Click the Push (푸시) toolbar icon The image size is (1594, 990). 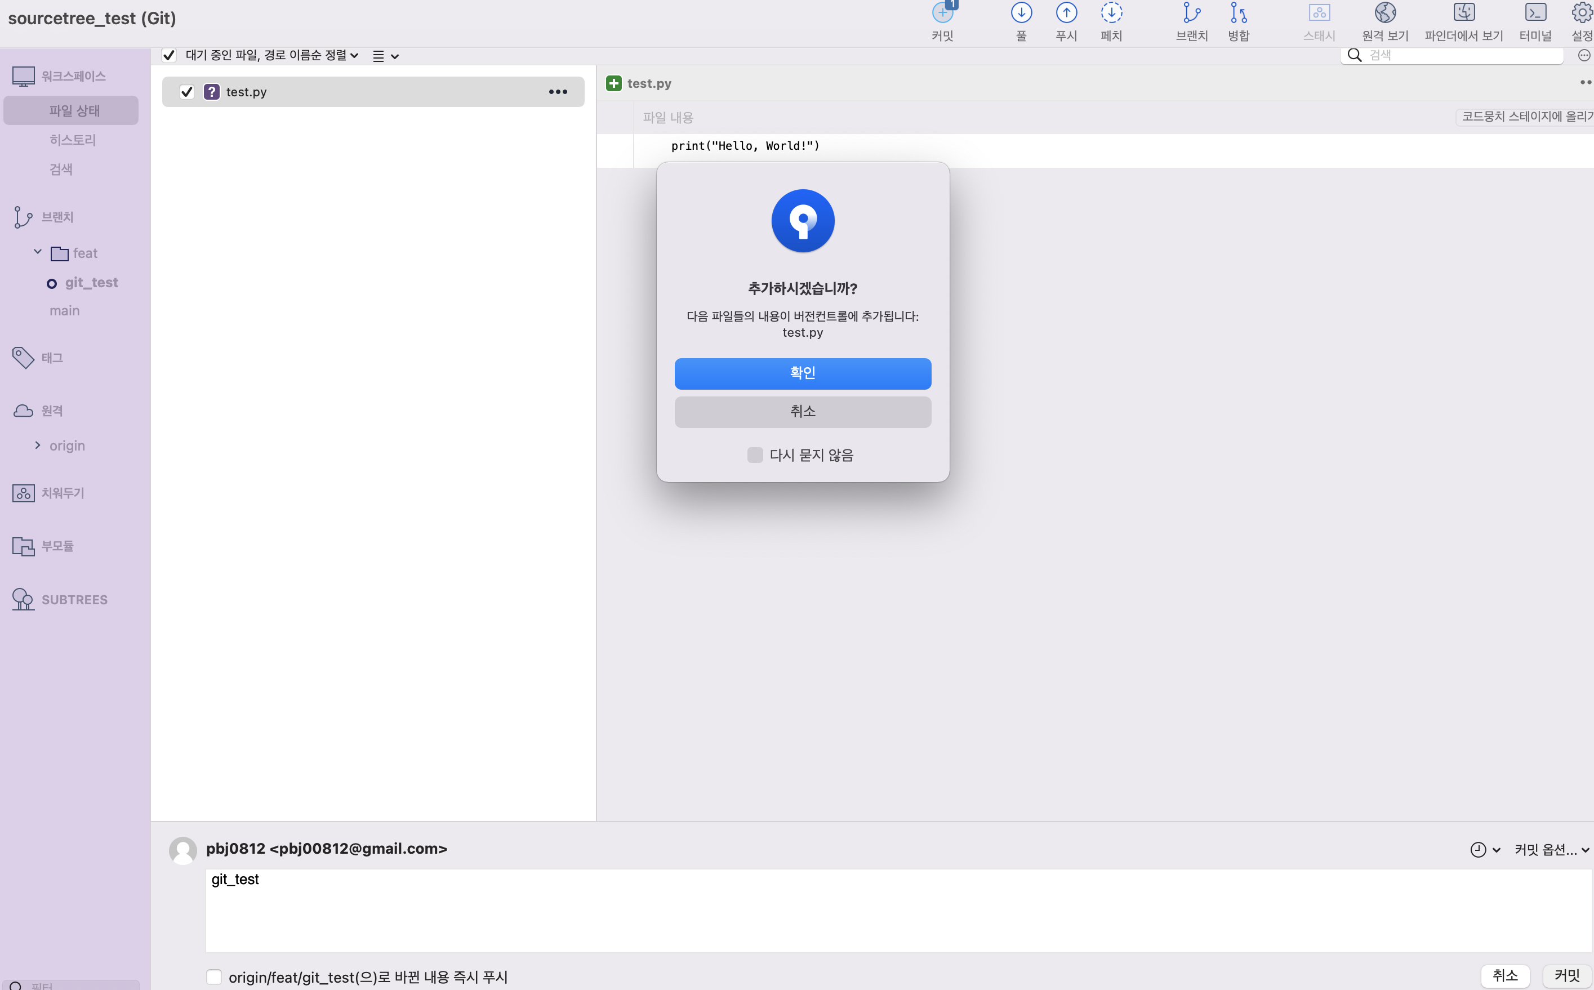1066,13
